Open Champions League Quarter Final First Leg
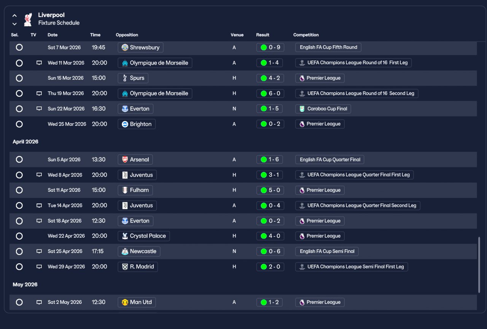The image size is (487, 329). 355,175
